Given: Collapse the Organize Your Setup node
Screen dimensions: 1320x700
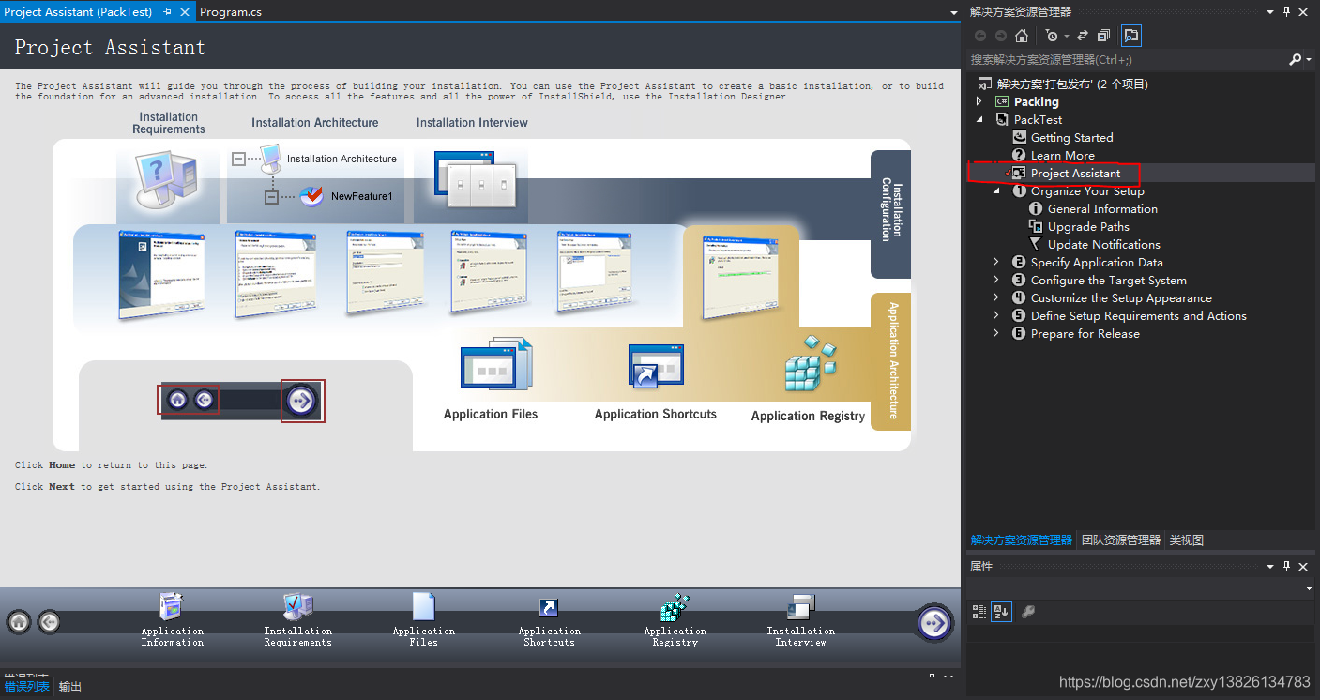Looking at the screenshot, I should [x=997, y=190].
